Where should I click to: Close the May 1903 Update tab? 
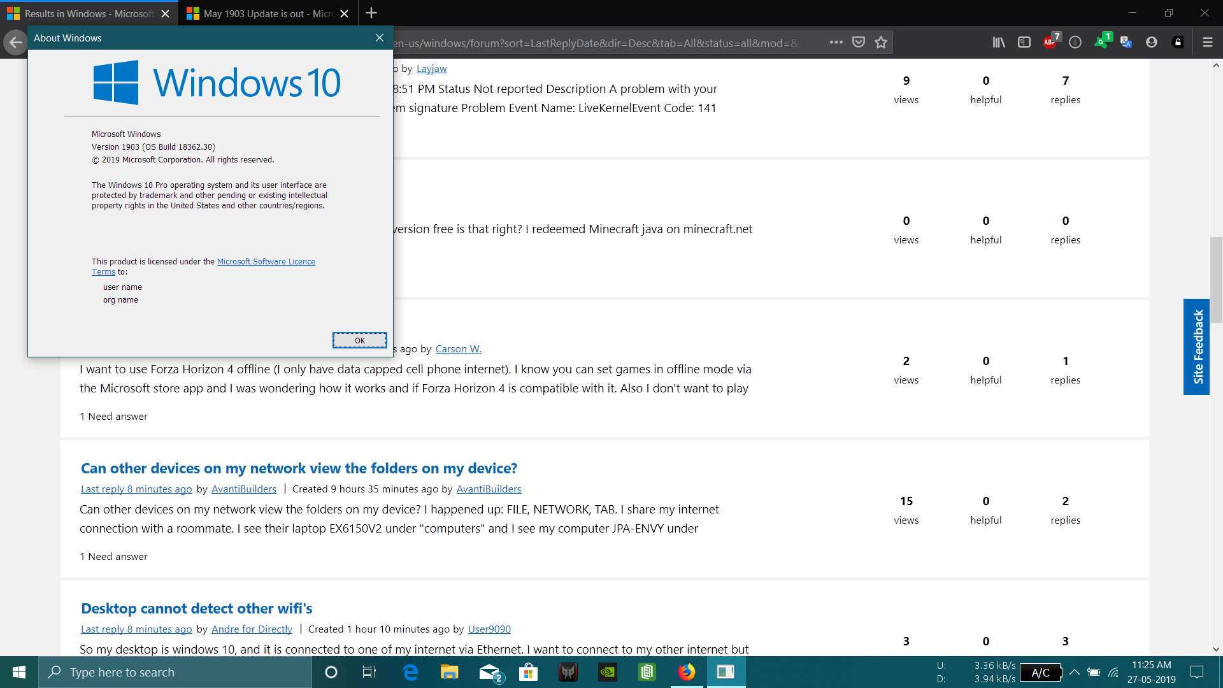coord(345,13)
